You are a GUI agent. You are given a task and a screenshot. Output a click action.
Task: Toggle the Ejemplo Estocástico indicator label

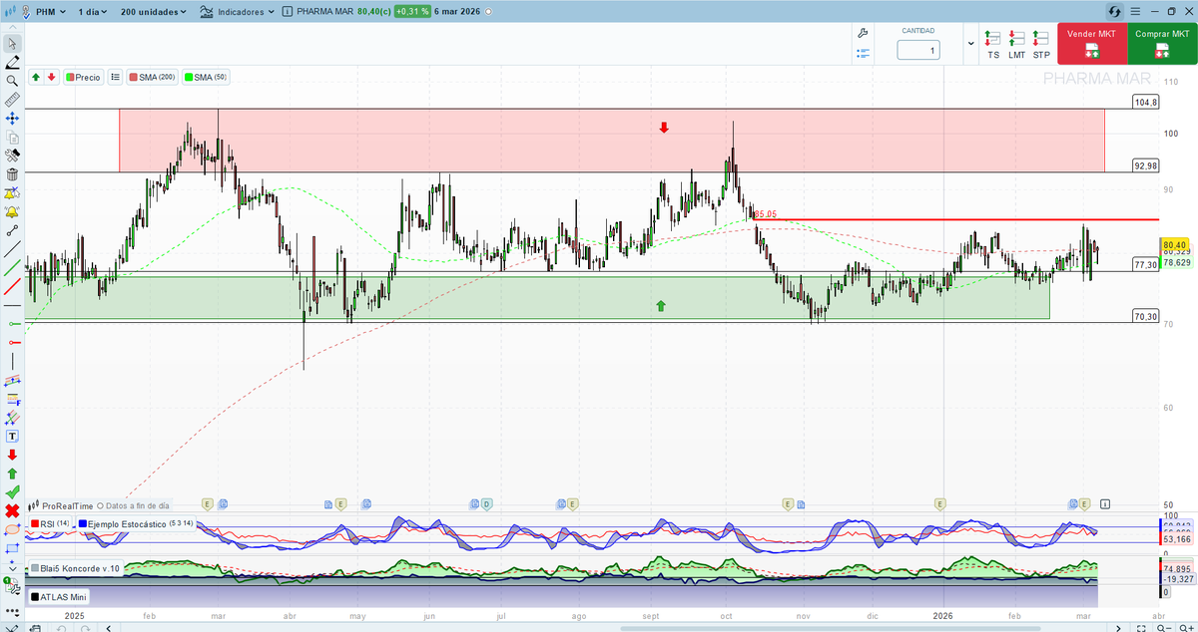click(134, 523)
